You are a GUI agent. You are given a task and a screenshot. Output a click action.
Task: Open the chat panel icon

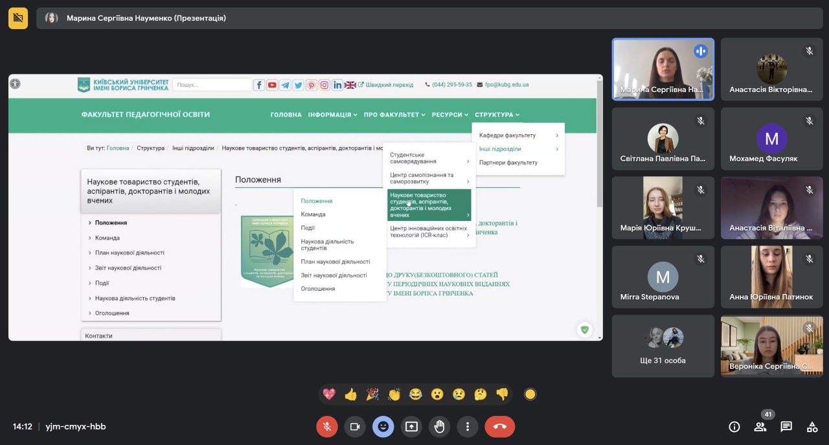pyautogui.click(x=786, y=426)
